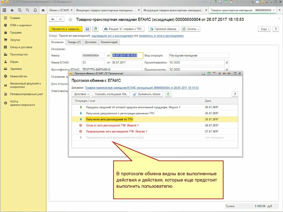Image resolution: width=283 pixels, height=212 pixels.
Task: Click Выполнить обмен button
Action: 147,94
